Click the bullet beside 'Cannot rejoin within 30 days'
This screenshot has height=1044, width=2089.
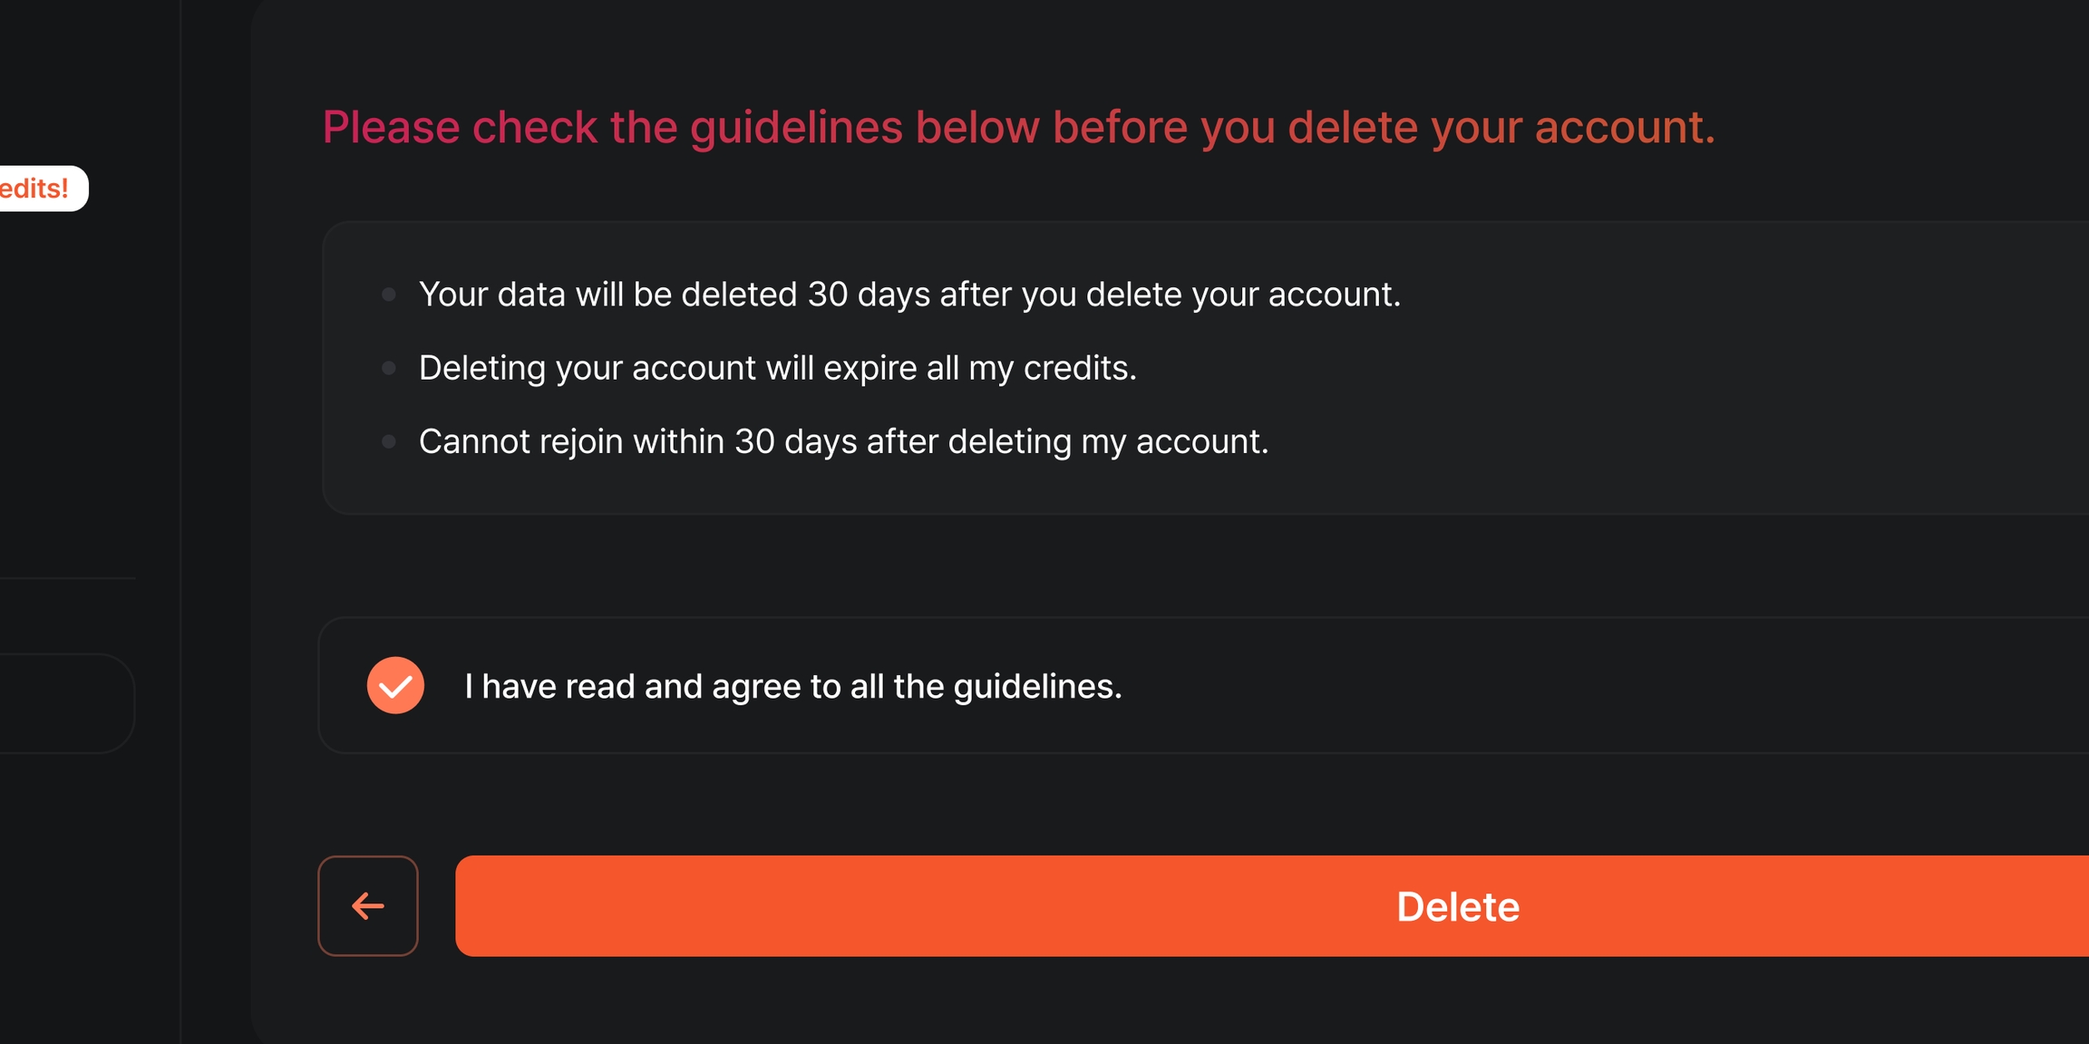(389, 441)
